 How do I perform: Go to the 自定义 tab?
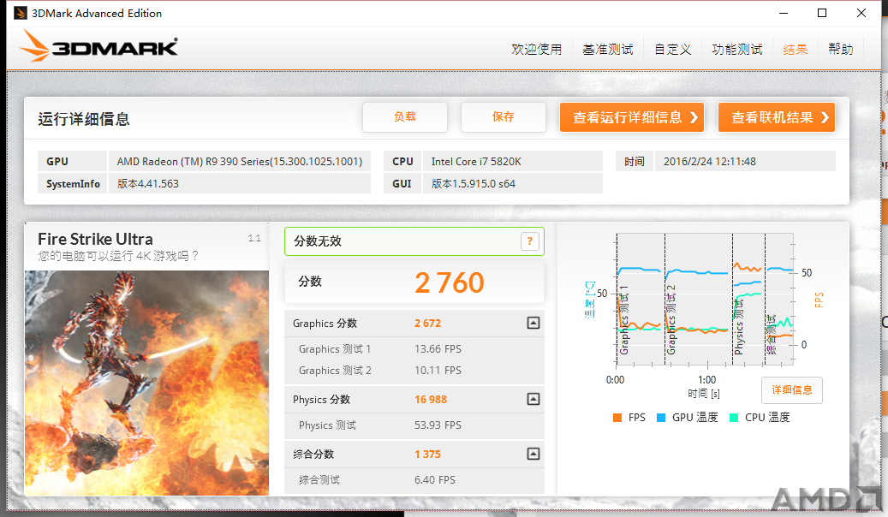[673, 50]
